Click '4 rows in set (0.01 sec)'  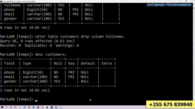[x=25, y=28]
